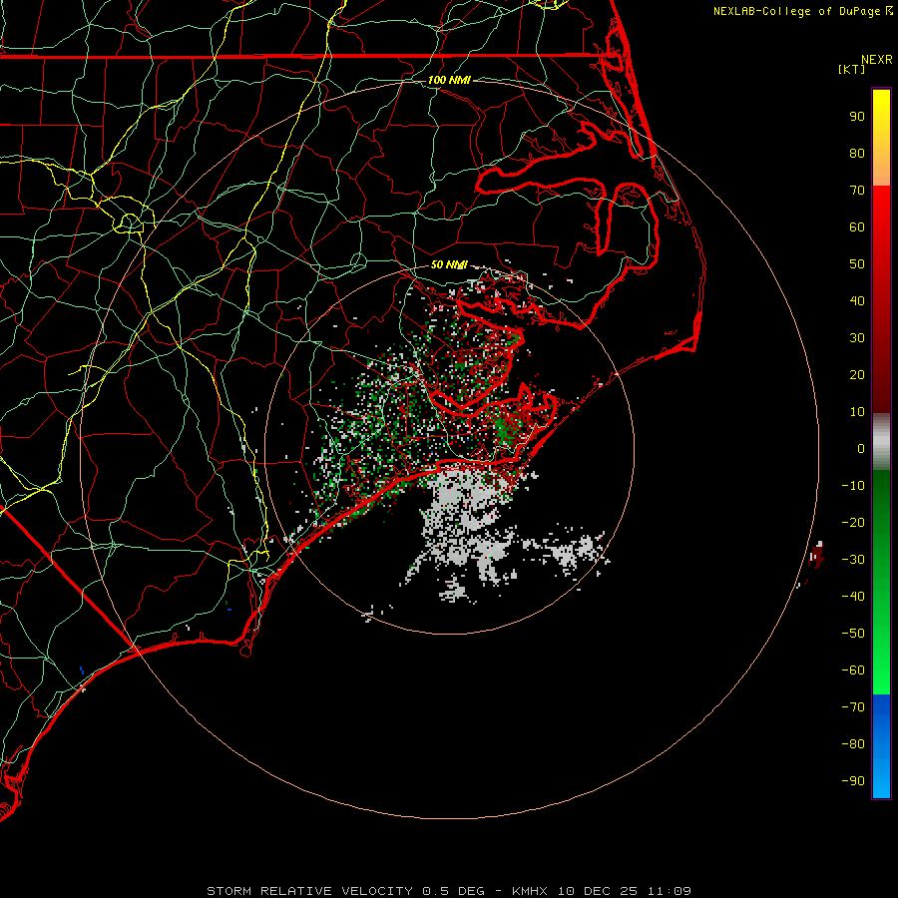Image resolution: width=898 pixels, height=898 pixels.
Task: Click the 11:09 timestamp in the caption
Action: click(670, 891)
